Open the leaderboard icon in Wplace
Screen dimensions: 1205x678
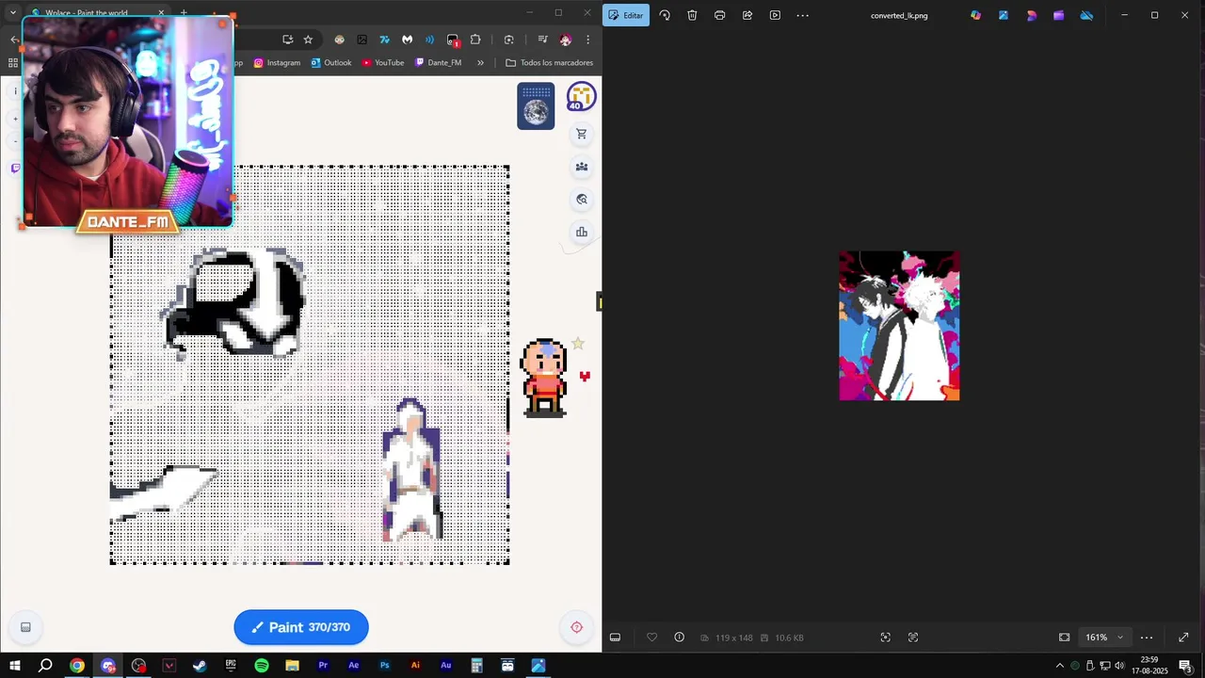pyautogui.click(x=582, y=232)
